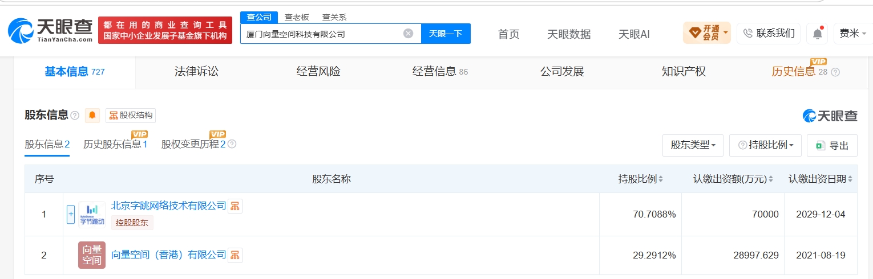Open the 开通会员 membership dropdown
Image resolution: width=873 pixels, height=279 pixels.
tap(707, 33)
